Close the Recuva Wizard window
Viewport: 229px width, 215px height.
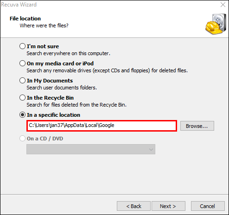click(x=223, y=5)
